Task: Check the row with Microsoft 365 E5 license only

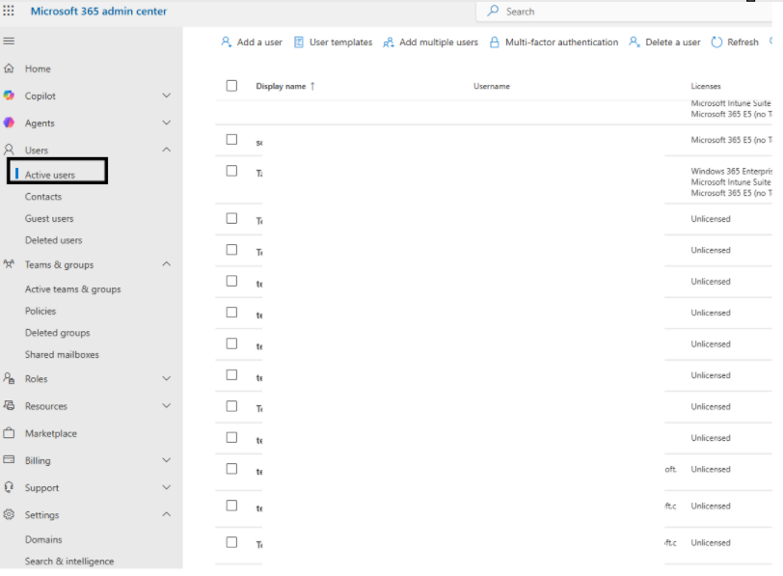Action: pos(231,139)
